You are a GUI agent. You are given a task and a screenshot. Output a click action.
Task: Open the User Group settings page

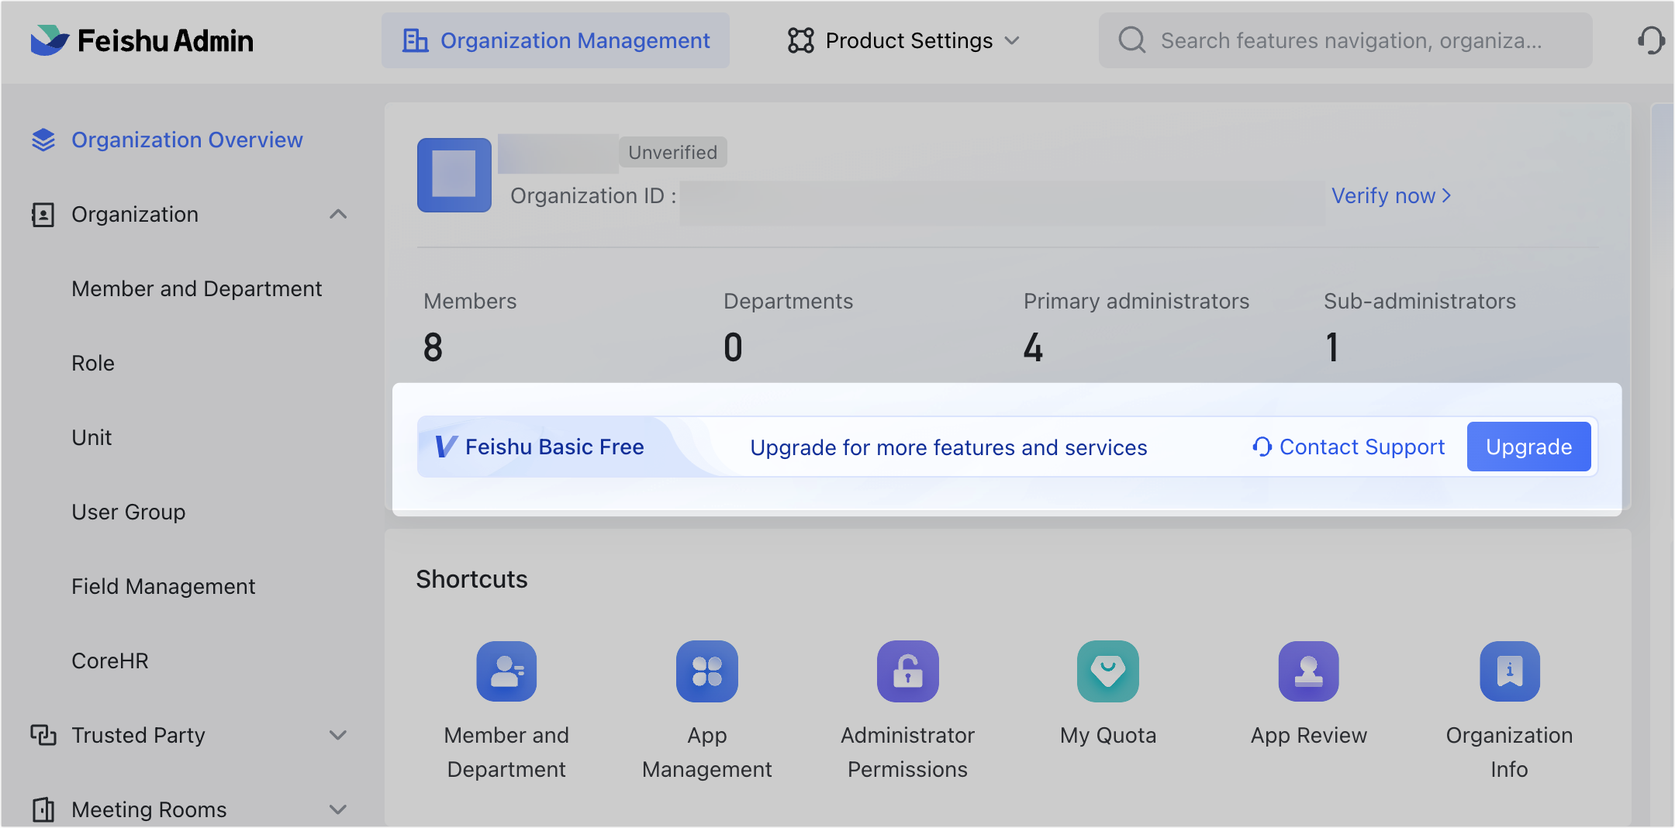click(129, 512)
